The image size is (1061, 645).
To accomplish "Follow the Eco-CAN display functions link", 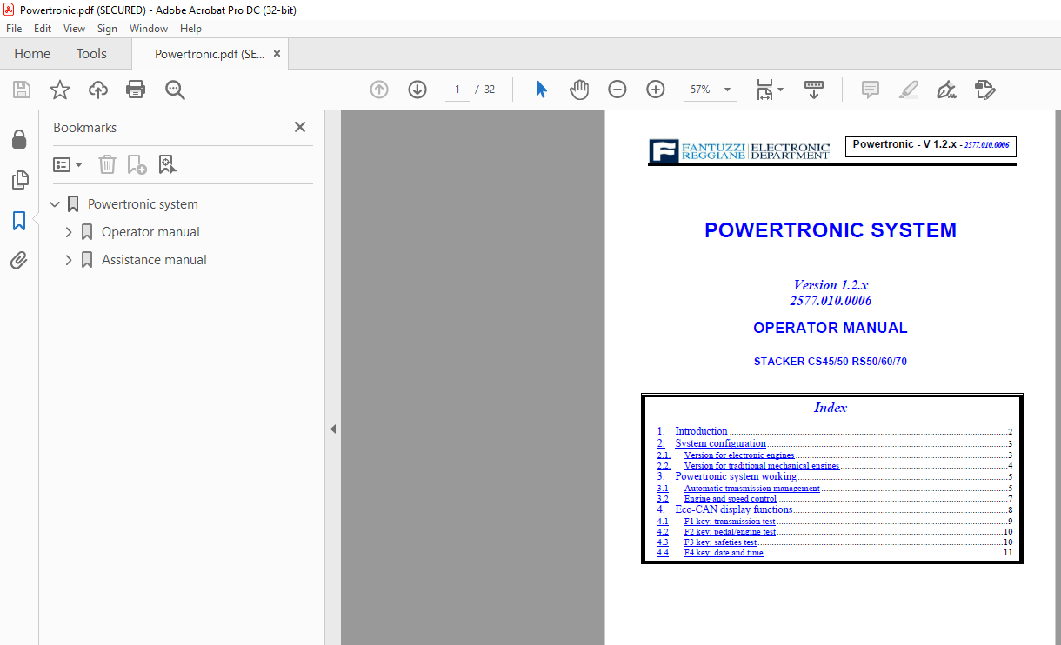I will tap(734, 509).
